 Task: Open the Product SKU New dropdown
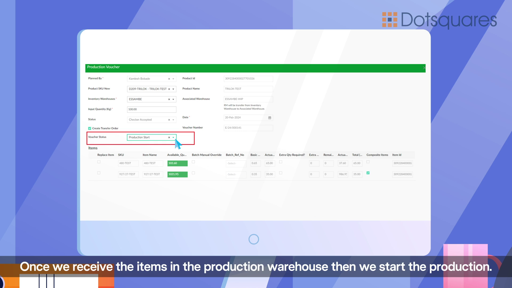pyautogui.click(x=174, y=89)
